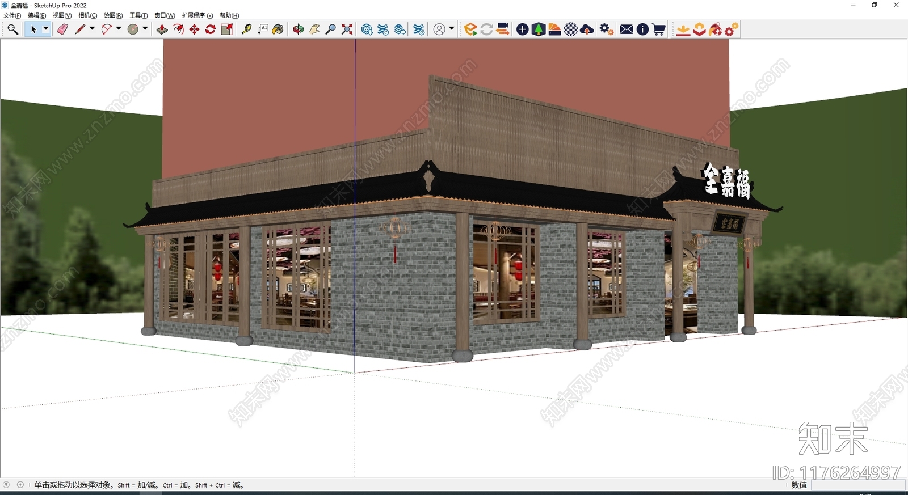The width and height of the screenshot is (908, 495).
Task: Click the Enscape start render icon
Action: coord(470,29)
